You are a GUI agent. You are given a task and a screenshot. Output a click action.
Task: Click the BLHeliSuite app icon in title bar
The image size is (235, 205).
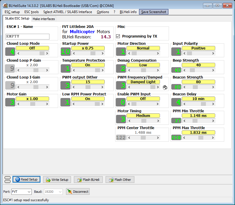click(5, 6)
